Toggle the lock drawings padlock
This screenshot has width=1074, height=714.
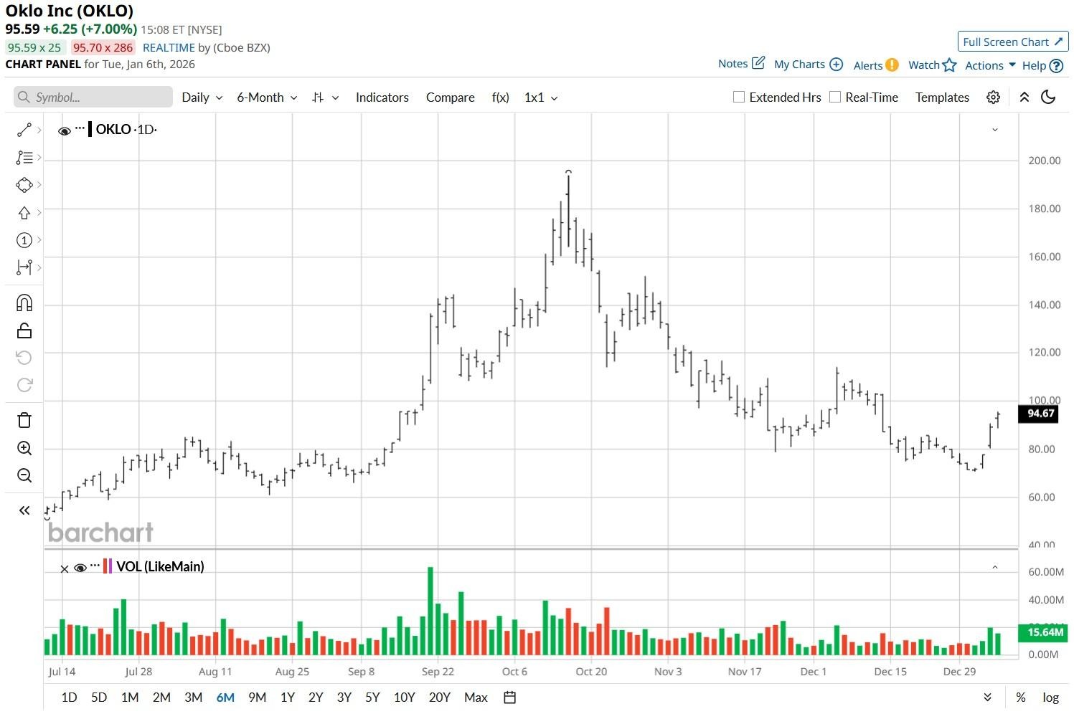pyautogui.click(x=24, y=330)
